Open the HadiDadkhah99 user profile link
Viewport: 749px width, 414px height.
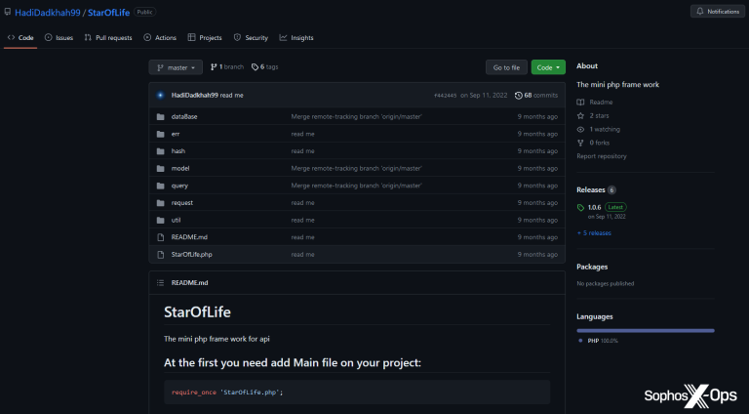coord(47,13)
